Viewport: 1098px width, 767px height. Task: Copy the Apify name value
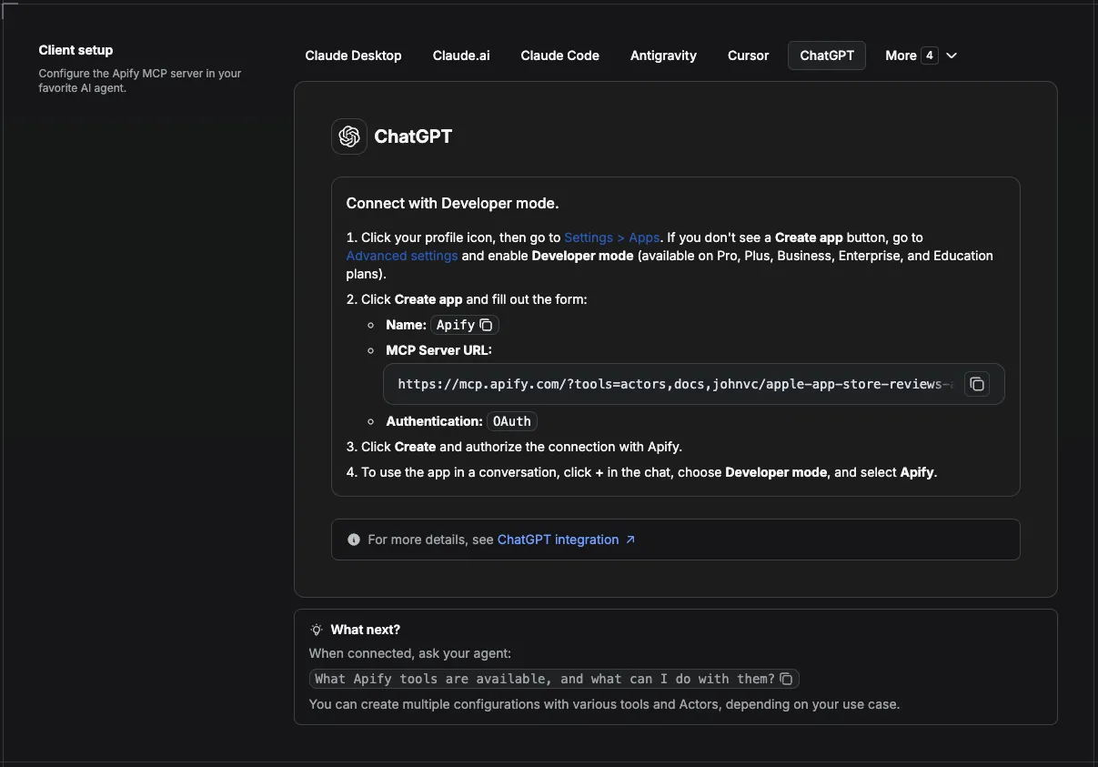[x=487, y=325]
